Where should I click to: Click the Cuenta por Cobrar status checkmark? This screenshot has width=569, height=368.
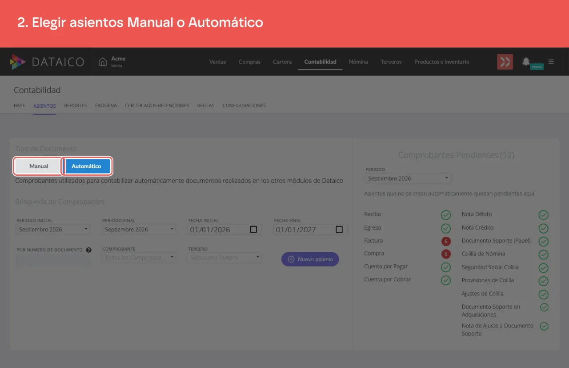446,280
